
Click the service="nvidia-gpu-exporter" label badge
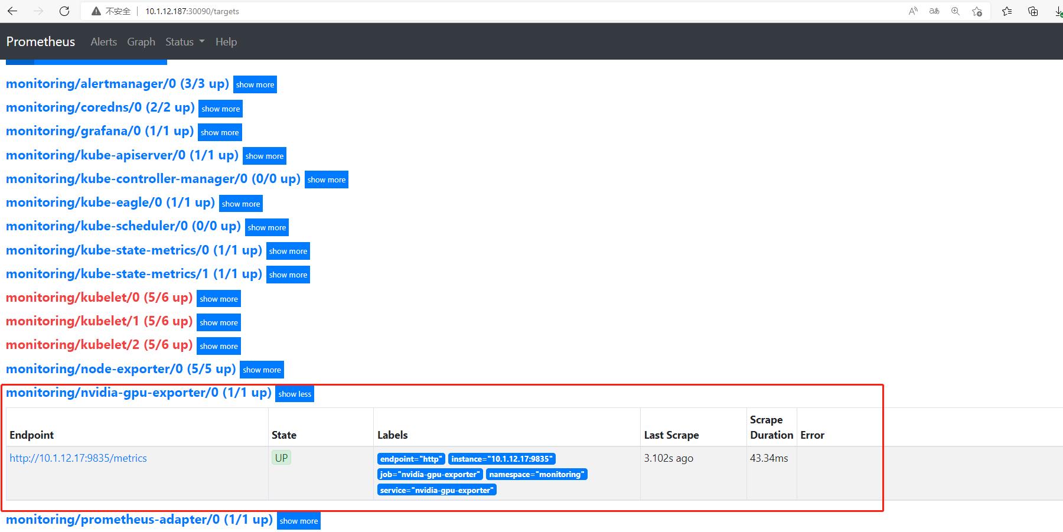point(437,490)
